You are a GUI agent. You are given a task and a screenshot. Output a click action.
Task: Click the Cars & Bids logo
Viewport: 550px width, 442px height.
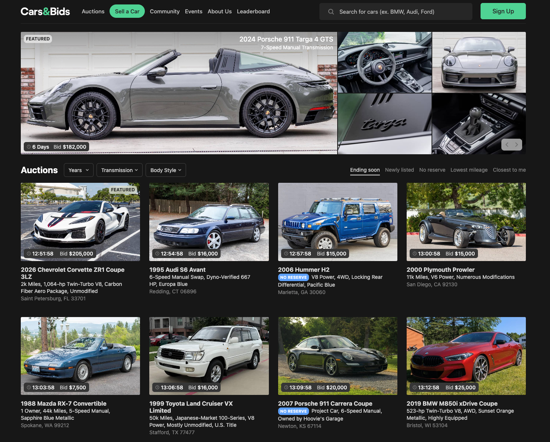click(45, 11)
